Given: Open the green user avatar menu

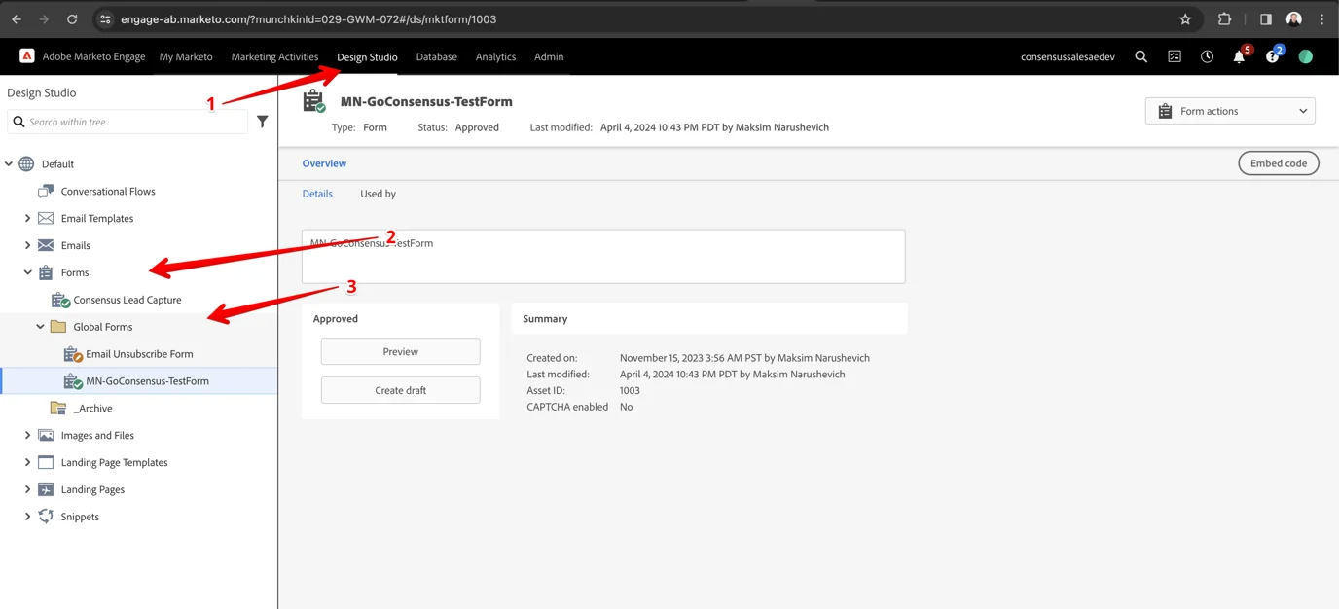Looking at the screenshot, I should tap(1306, 56).
